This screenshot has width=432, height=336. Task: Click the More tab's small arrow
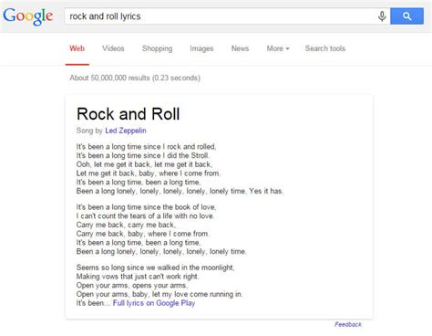pos(287,48)
